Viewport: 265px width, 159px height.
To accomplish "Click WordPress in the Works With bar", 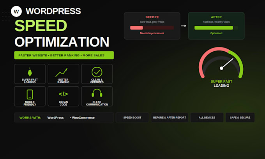I will coord(55,118).
